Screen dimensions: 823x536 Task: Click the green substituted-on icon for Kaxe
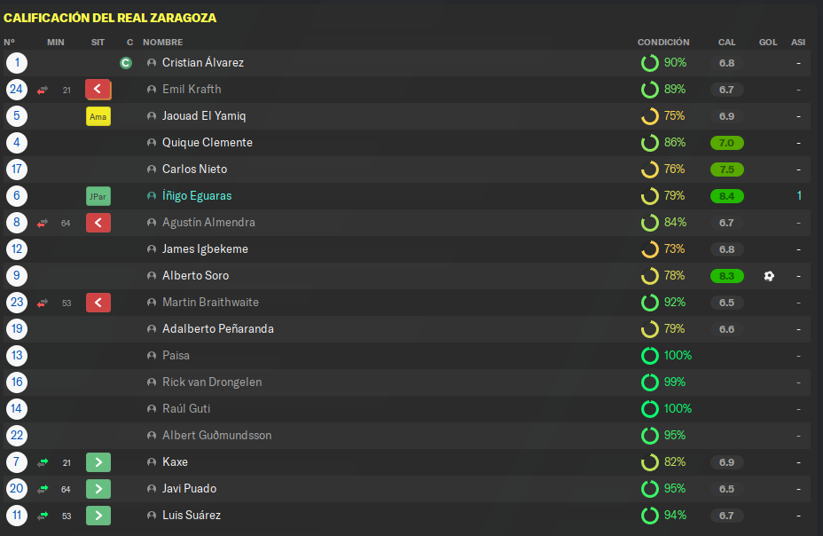98,462
